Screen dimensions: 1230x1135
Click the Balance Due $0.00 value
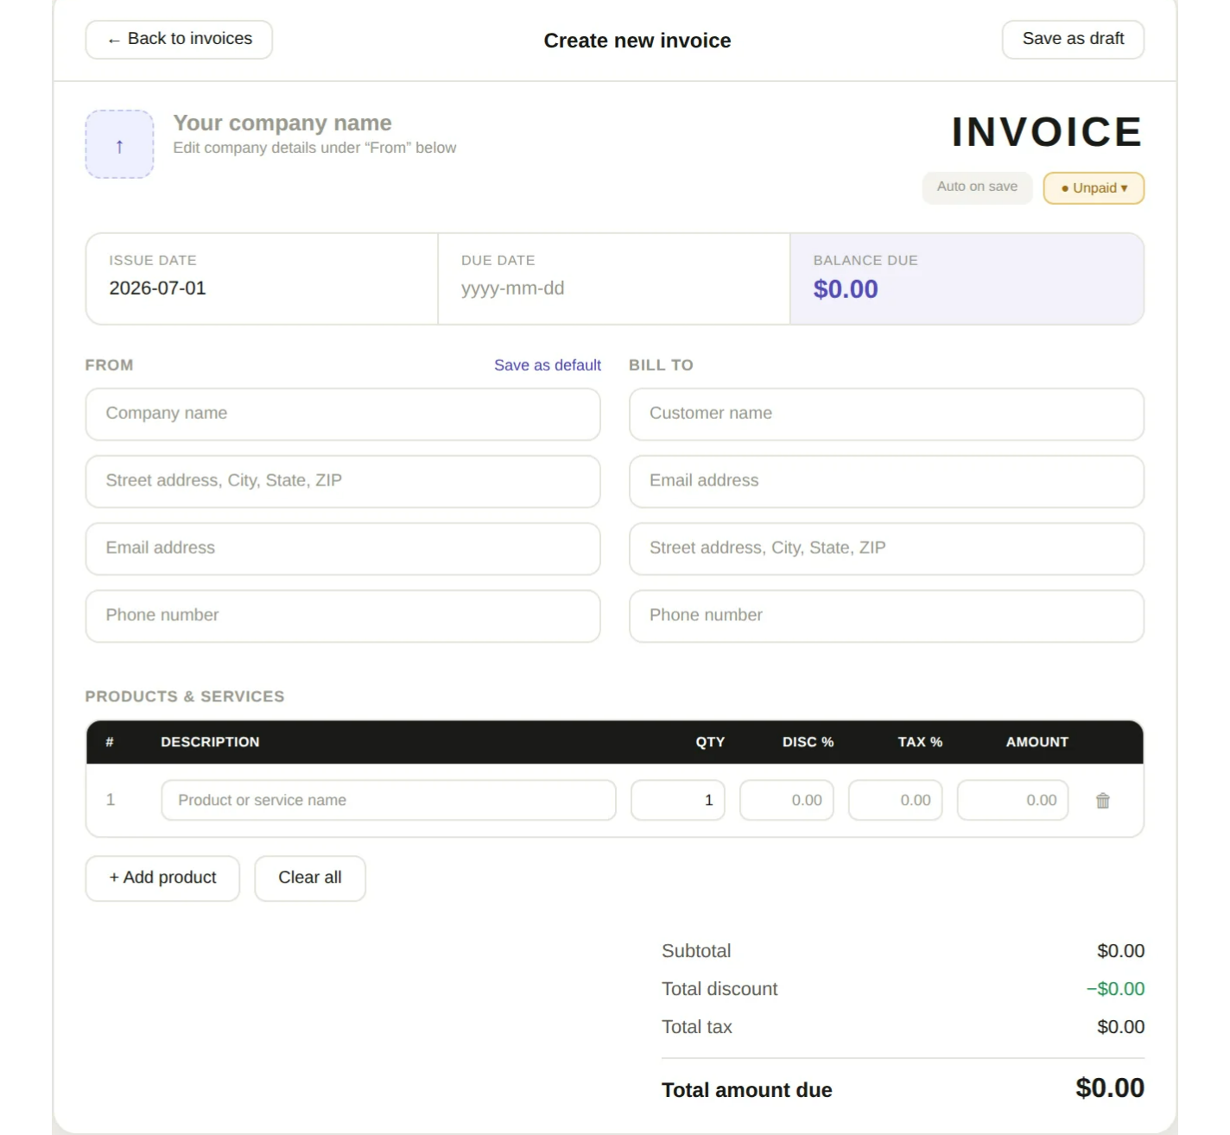(x=846, y=289)
